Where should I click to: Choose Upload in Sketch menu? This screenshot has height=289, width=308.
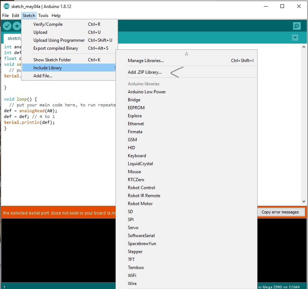pyautogui.click(x=69, y=32)
